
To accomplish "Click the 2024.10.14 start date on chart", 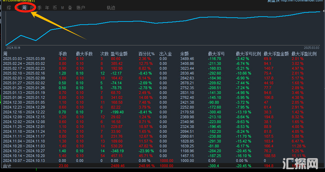I will tap(14, 48).
